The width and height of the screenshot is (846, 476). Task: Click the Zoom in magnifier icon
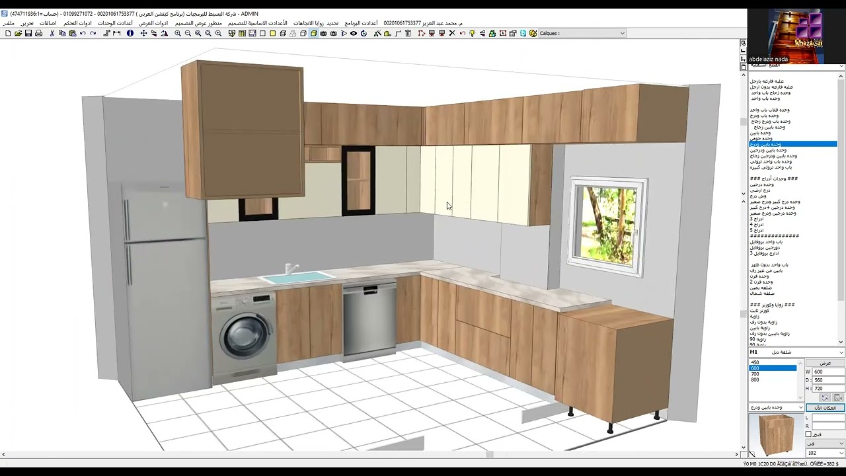pos(178,33)
